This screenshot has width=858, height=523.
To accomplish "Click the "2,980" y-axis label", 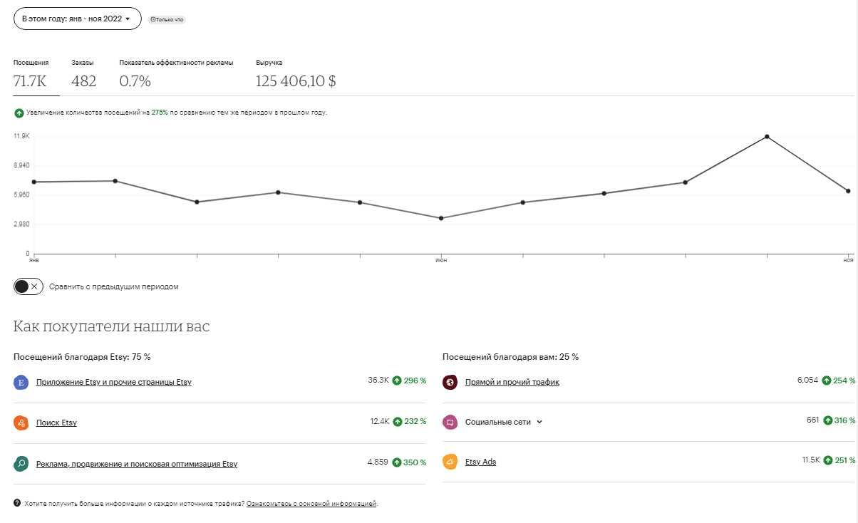I will pos(21,224).
